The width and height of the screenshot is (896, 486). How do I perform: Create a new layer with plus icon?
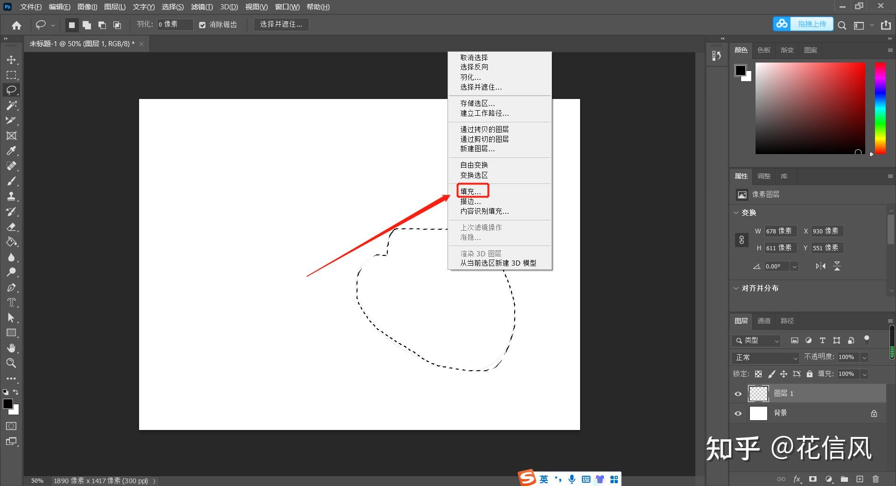[860, 479]
